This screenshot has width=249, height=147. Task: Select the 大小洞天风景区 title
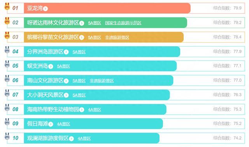click(x=45, y=95)
